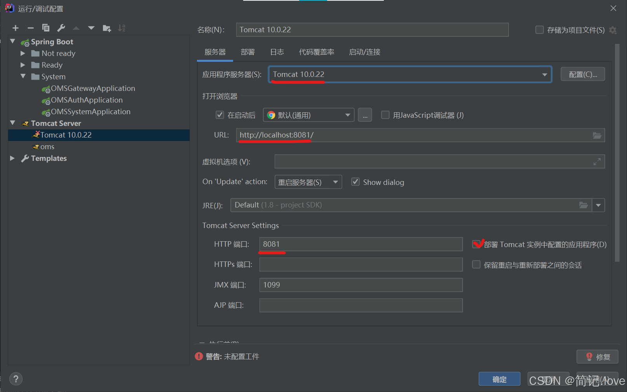The height and width of the screenshot is (392, 627).
Task: Remove the selected configuration
Action: 31,28
